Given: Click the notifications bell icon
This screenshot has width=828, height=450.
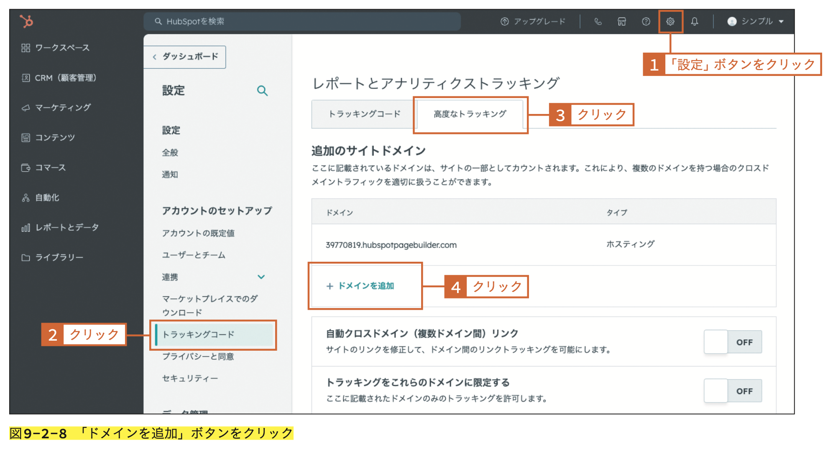Looking at the screenshot, I should [x=695, y=21].
